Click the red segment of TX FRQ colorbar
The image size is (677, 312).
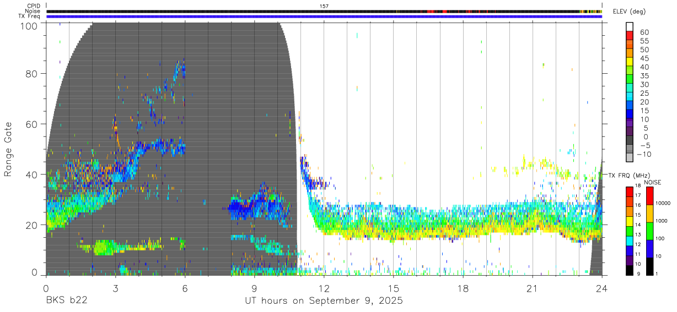(629, 191)
